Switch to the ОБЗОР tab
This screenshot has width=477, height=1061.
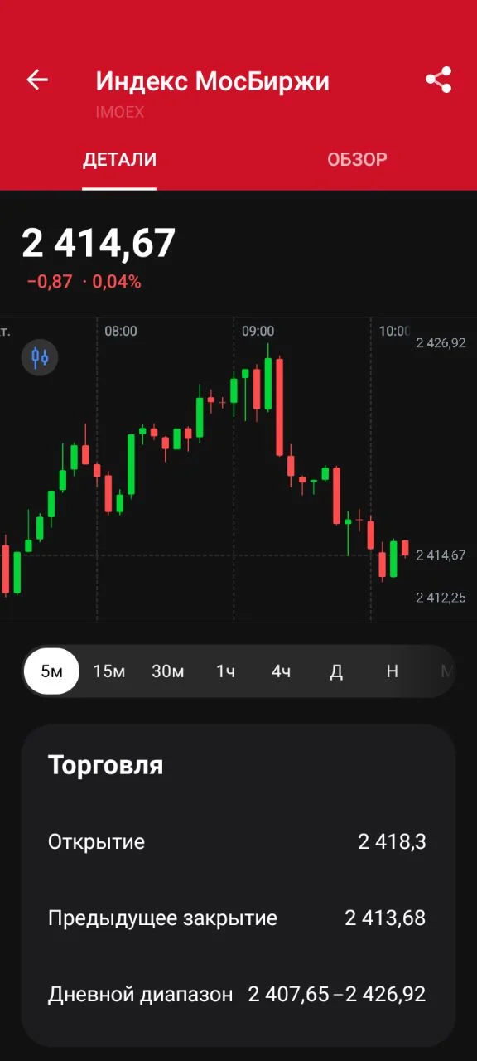[x=357, y=159]
